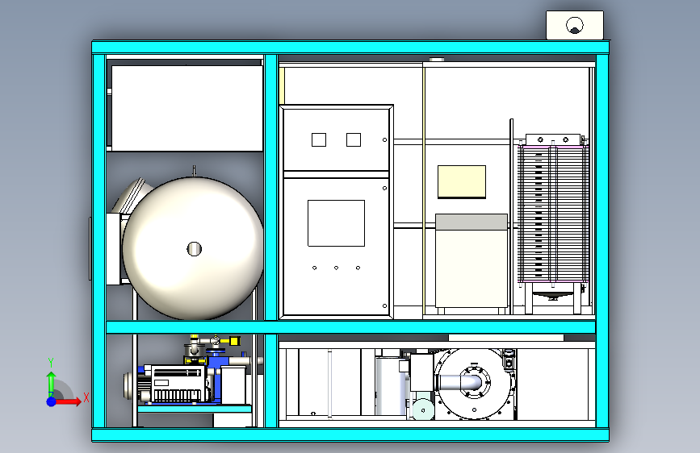Select the middle of three small buttons on the cabinet door
The image size is (700, 453).
click(336, 268)
